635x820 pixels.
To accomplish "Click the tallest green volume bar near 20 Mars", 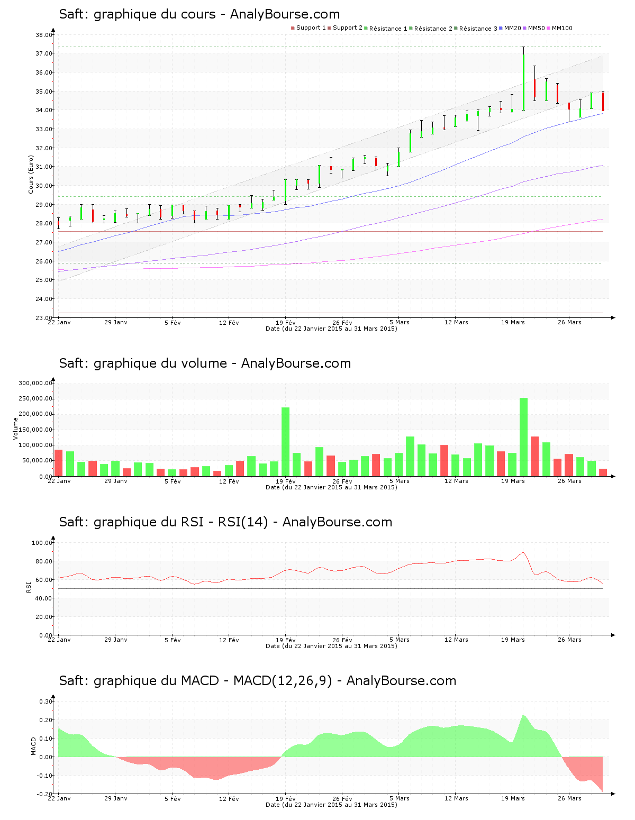I will pyautogui.click(x=523, y=437).
